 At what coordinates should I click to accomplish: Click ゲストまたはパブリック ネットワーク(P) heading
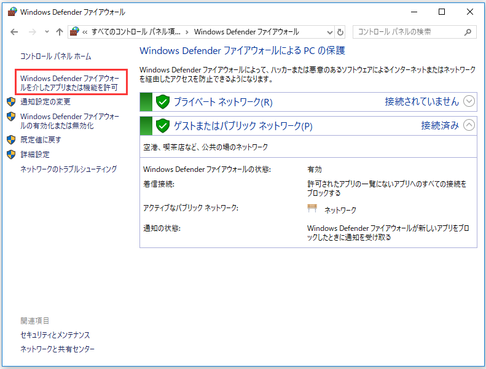click(x=243, y=126)
